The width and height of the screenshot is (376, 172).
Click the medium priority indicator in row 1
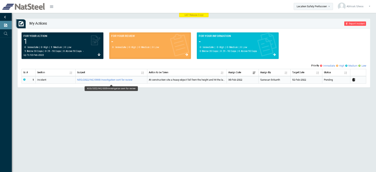[x=24, y=79]
